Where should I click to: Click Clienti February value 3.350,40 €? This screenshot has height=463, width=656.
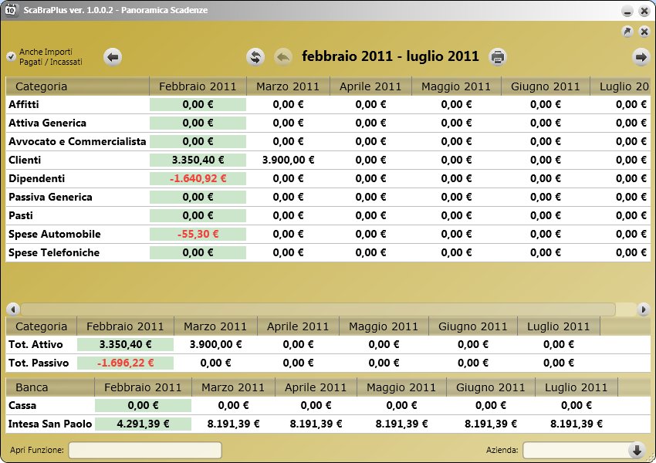(x=198, y=160)
